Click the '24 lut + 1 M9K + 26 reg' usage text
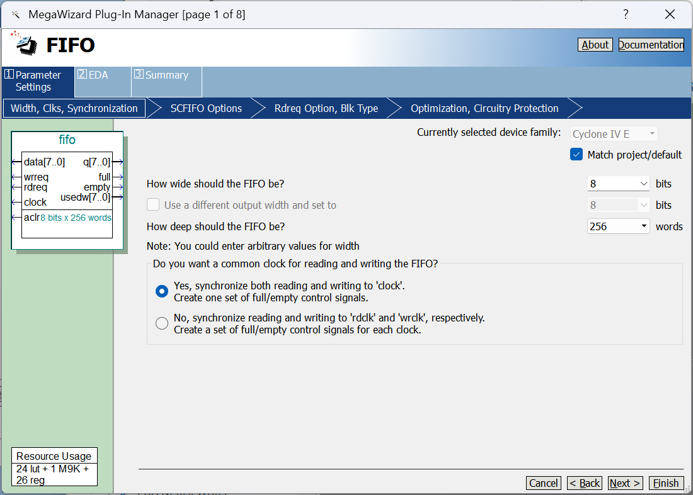Viewport: 693px width, 495px height. point(52,474)
